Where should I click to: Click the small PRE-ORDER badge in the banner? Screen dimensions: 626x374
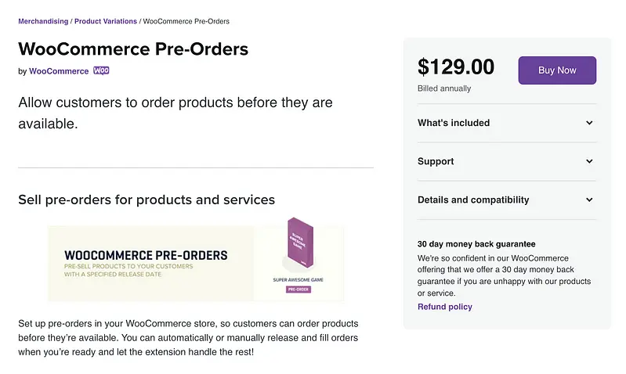coord(299,289)
